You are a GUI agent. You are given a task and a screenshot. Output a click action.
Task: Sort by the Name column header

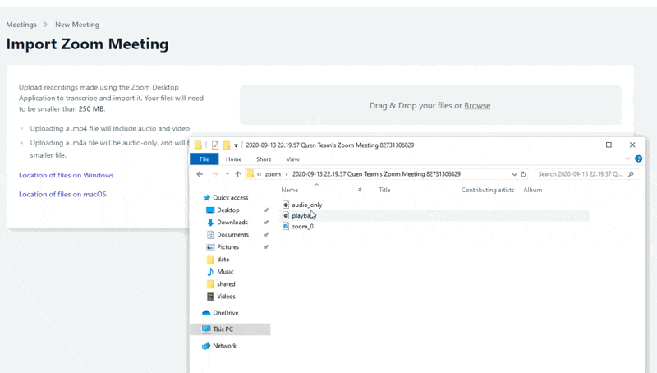290,190
